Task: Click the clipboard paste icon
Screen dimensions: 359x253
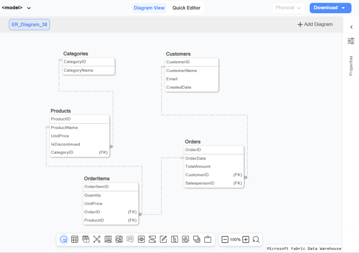Action: tap(208, 239)
